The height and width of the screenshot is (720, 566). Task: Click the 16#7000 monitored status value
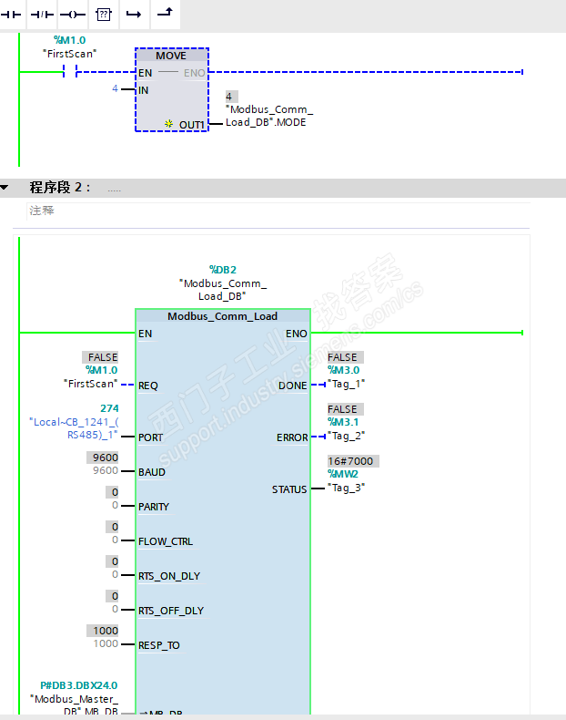(353, 461)
